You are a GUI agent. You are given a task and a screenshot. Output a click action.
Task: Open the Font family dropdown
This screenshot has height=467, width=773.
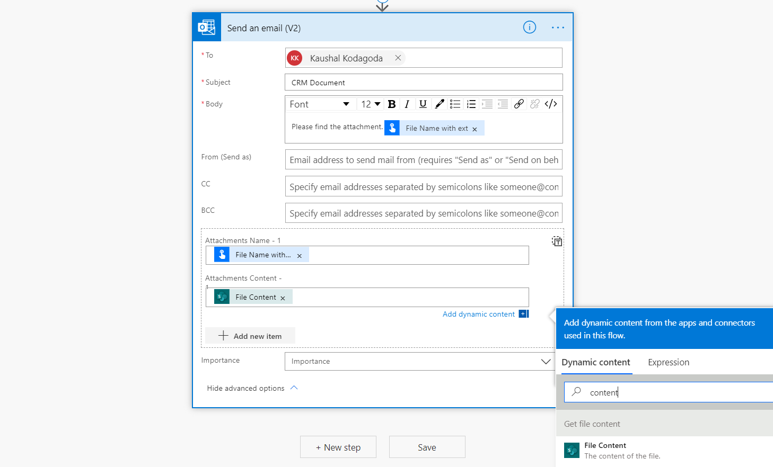click(x=319, y=104)
